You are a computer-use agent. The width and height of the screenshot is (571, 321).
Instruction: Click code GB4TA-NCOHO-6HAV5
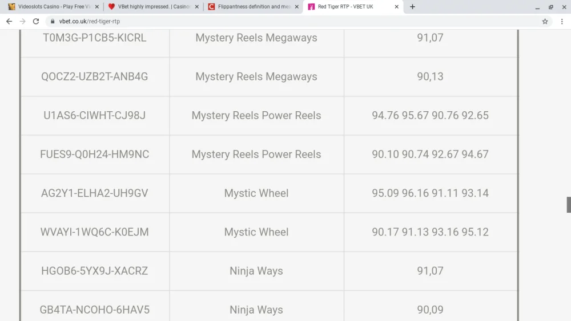(94, 310)
